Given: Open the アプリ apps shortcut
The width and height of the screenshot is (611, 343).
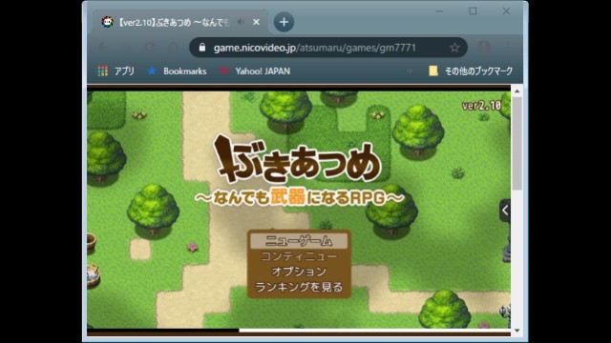Looking at the screenshot, I should [x=116, y=71].
